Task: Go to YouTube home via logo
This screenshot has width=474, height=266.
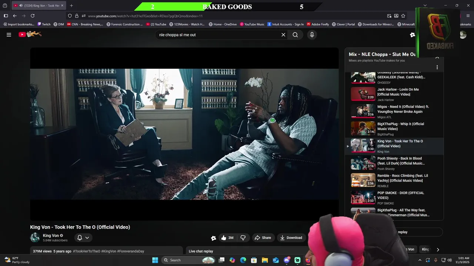Action: [30, 34]
